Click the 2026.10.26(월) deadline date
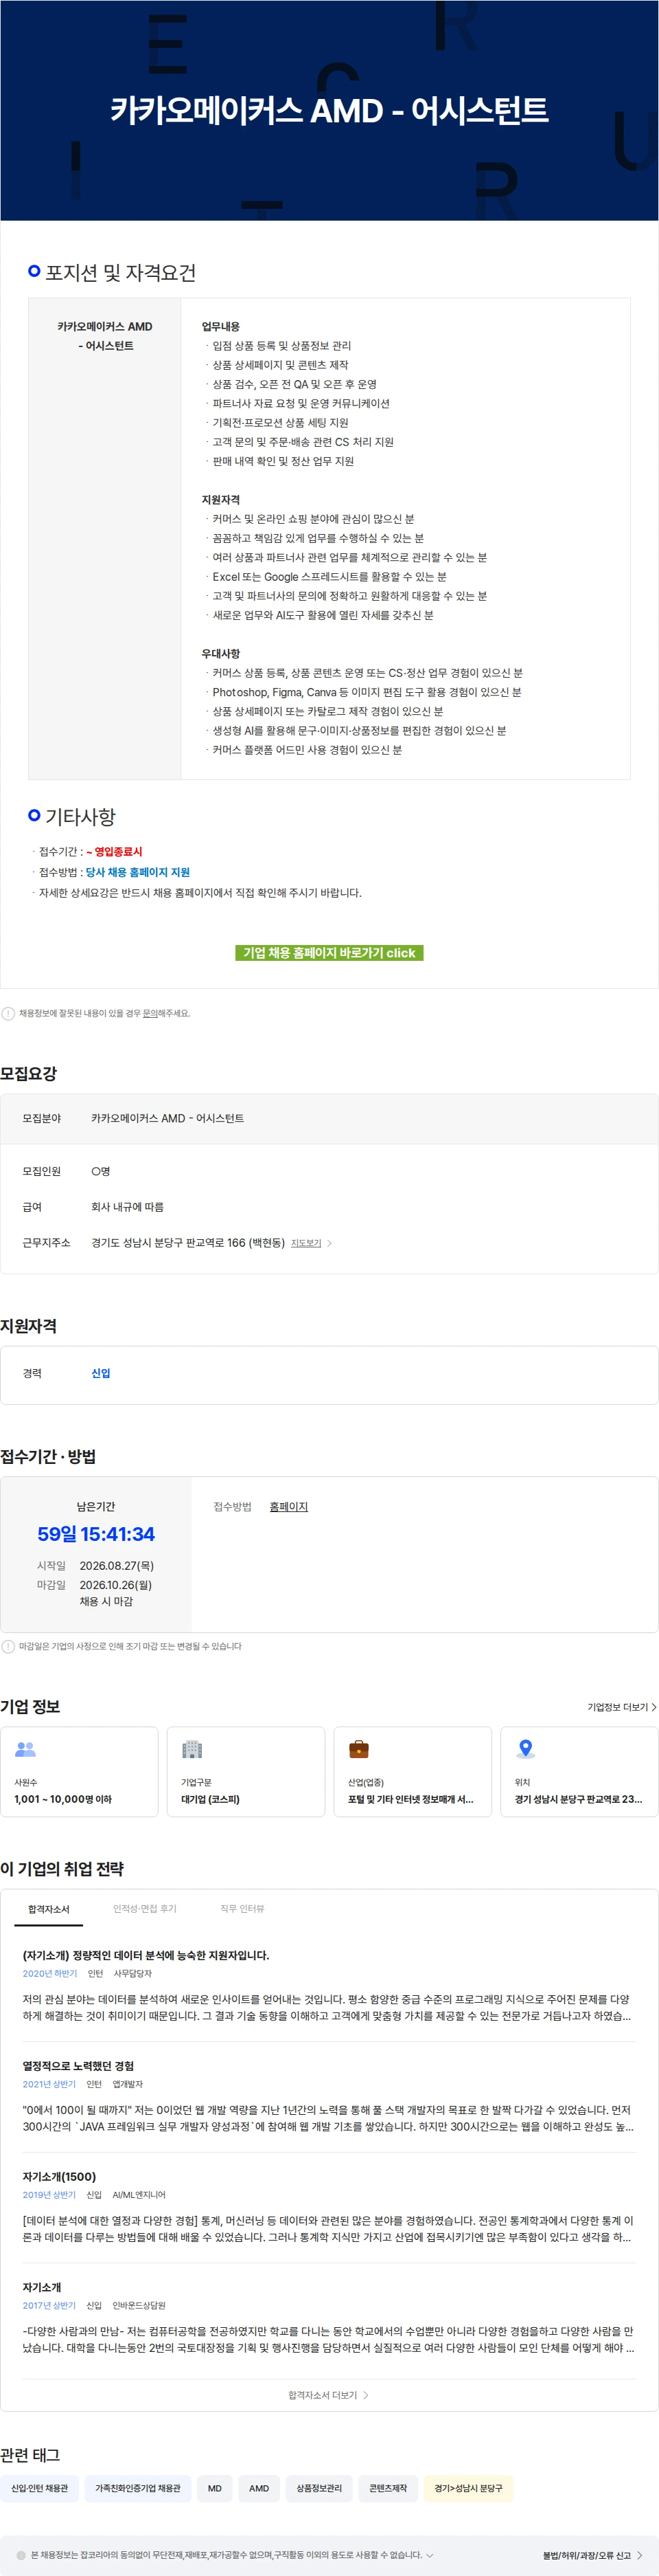 [x=116, y=1584]
